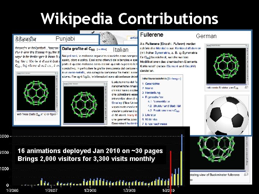Click the German page fullerene animation thumbnail

[226, 65]
